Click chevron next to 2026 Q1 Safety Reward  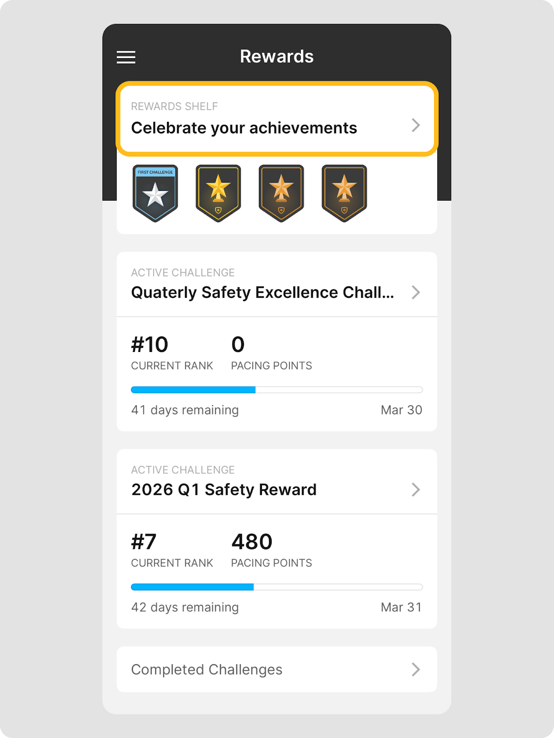416,489
